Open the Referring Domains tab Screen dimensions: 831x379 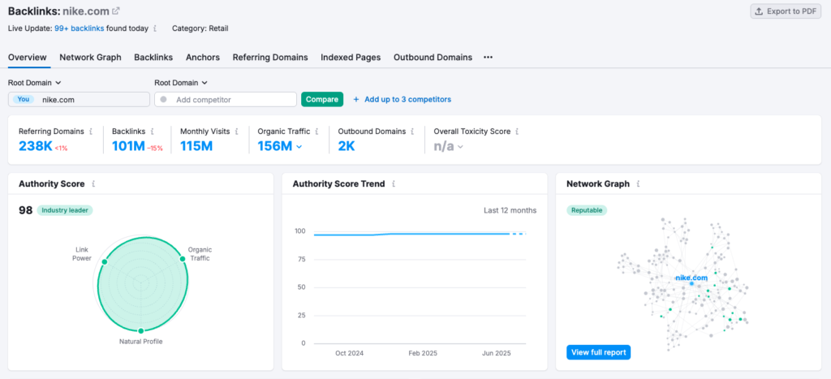click(270, 58)
